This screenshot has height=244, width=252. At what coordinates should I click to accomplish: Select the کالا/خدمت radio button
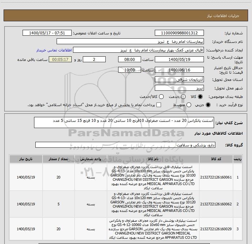click(161, 97)
